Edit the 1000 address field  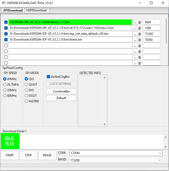152,28
